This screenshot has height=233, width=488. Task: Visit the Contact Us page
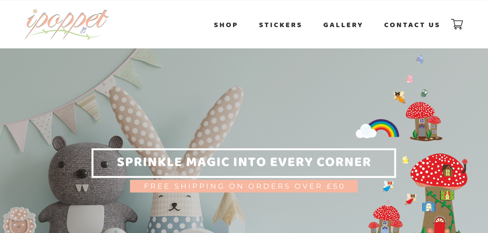pyautogui.click(x=412, y=25)
